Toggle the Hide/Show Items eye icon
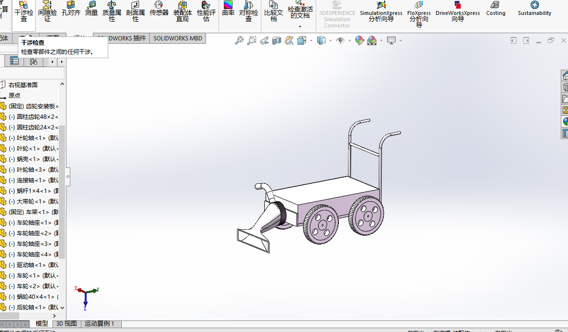 tap(340, 40)
